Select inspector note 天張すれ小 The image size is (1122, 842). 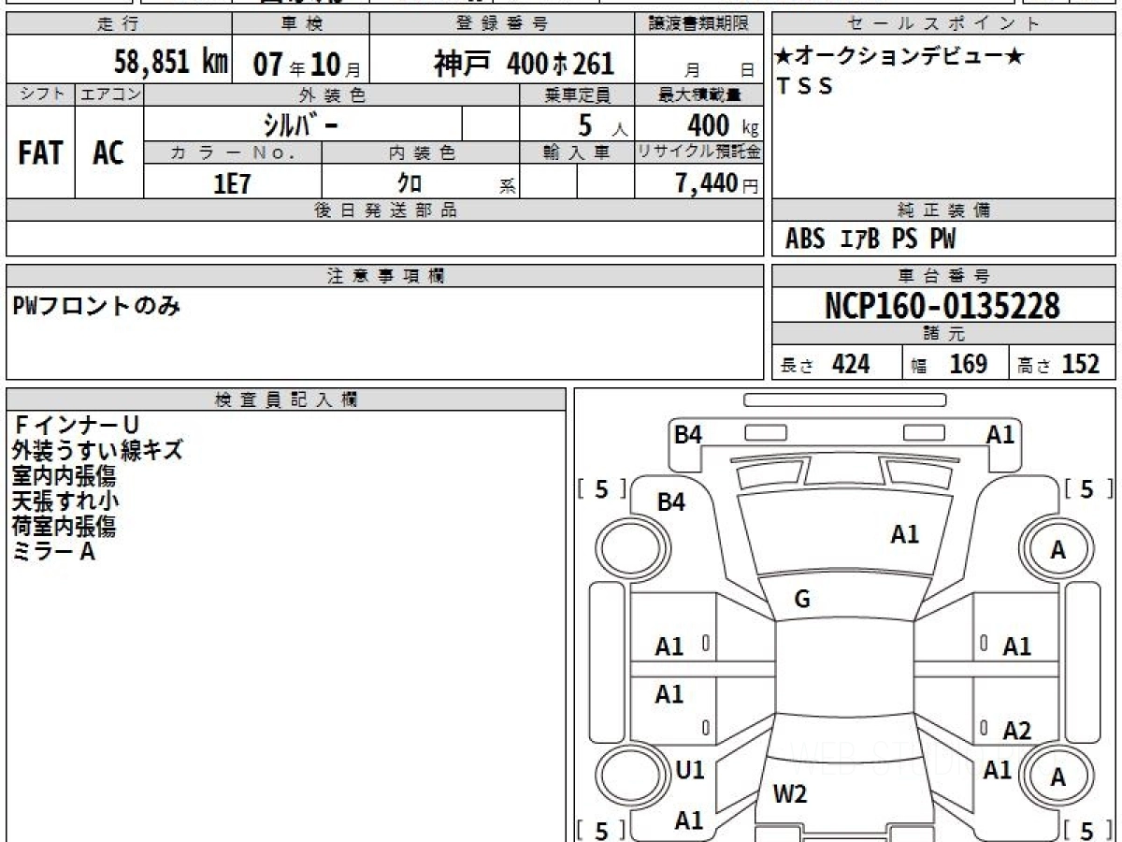65,501
